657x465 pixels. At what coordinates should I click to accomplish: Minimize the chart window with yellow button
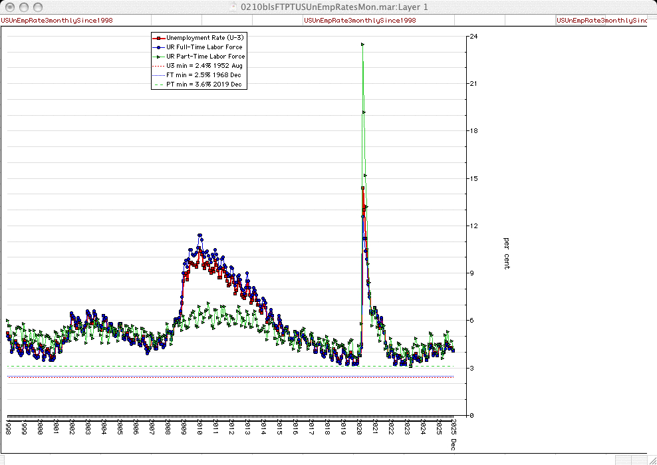coord(24,7)
